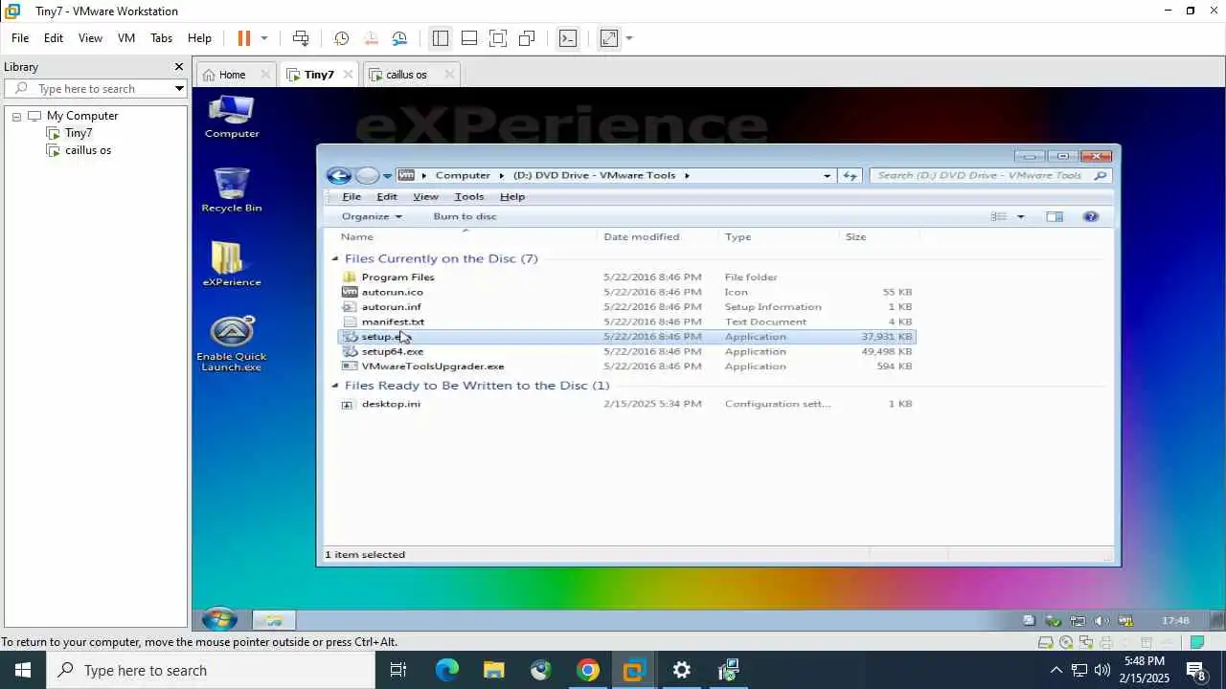Switch to the caillus os tab

tap(406, 75)
